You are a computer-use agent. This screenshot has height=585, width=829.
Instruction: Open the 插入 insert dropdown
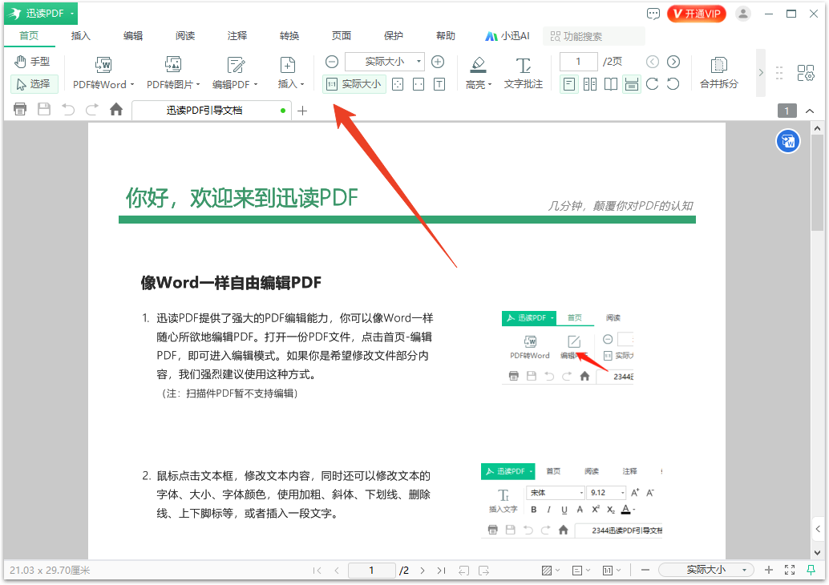click(288, 72)
